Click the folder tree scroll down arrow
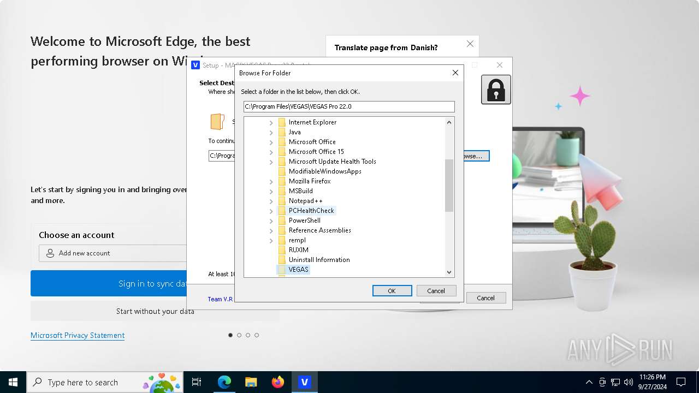 449,272
